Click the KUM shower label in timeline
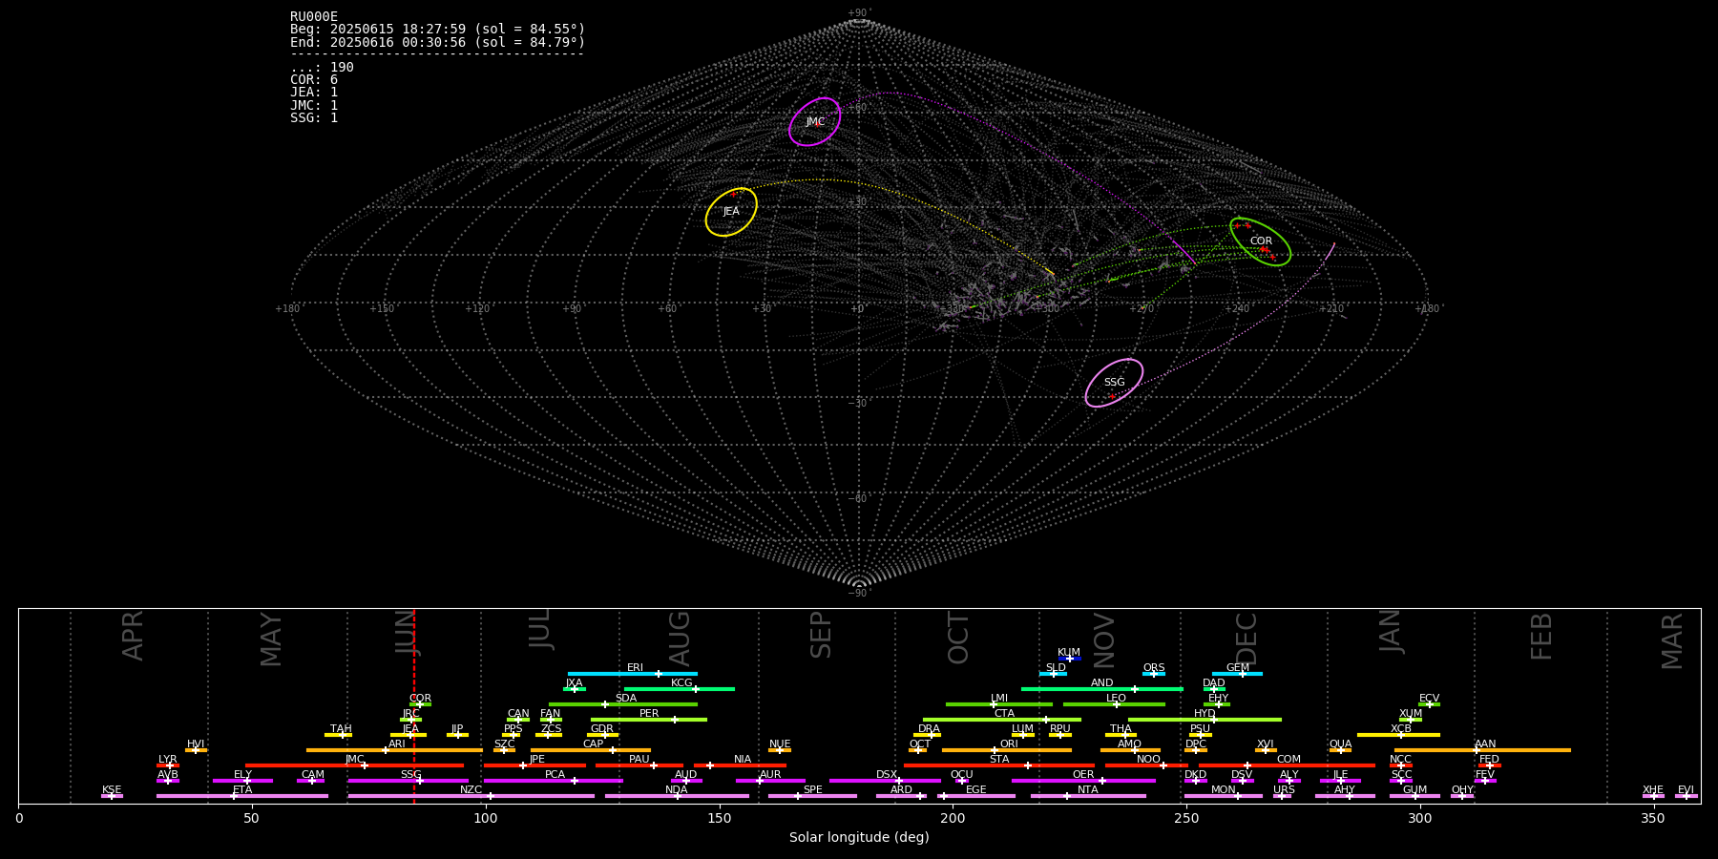Viewport: 1718px width, 859px height. pyautogui.click(x=1069, y=653)
